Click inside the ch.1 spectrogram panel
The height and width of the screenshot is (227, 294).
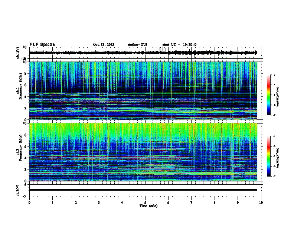point(143,91)
